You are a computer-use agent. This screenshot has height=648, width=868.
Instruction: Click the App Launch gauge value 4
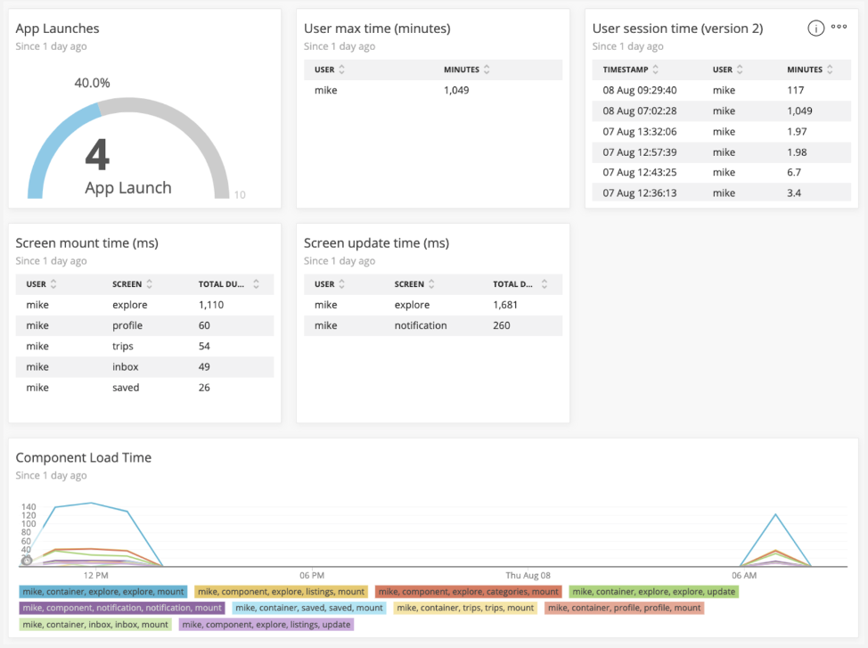[x=97, y=155]
